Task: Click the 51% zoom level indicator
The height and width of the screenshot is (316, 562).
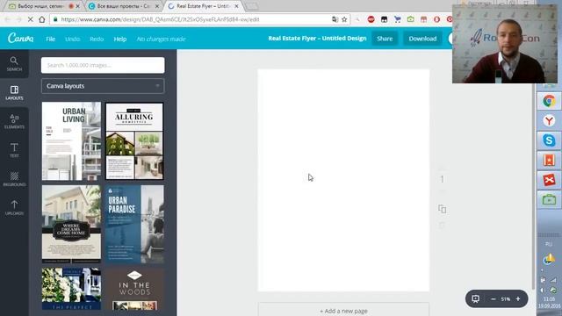Action: coord(506,298)
